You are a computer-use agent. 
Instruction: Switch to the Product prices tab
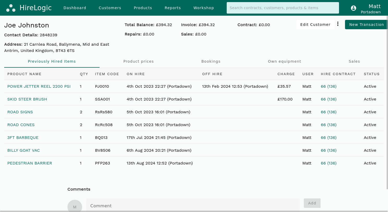pyautogui.click(x=138, y=61)
